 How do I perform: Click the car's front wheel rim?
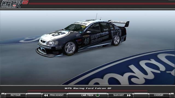click(x=70, y=48)
